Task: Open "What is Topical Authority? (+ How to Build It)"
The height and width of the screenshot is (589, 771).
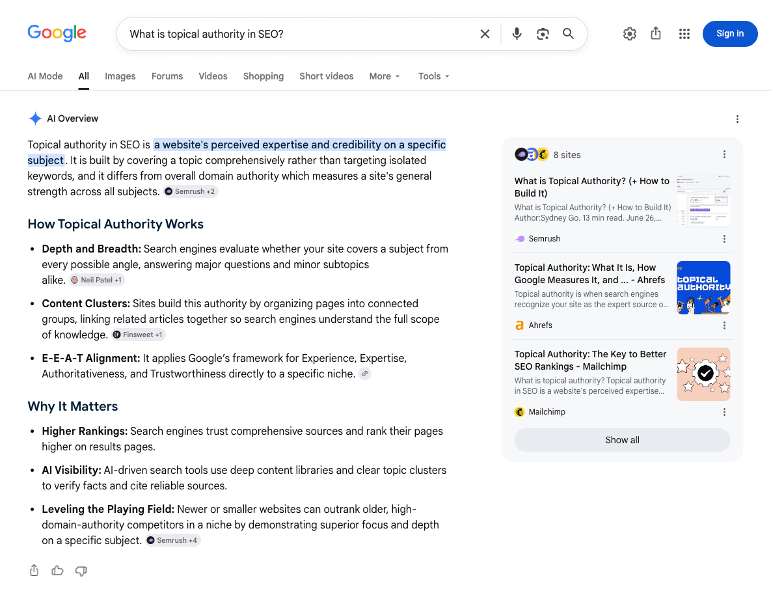Action: click(591, 187)
